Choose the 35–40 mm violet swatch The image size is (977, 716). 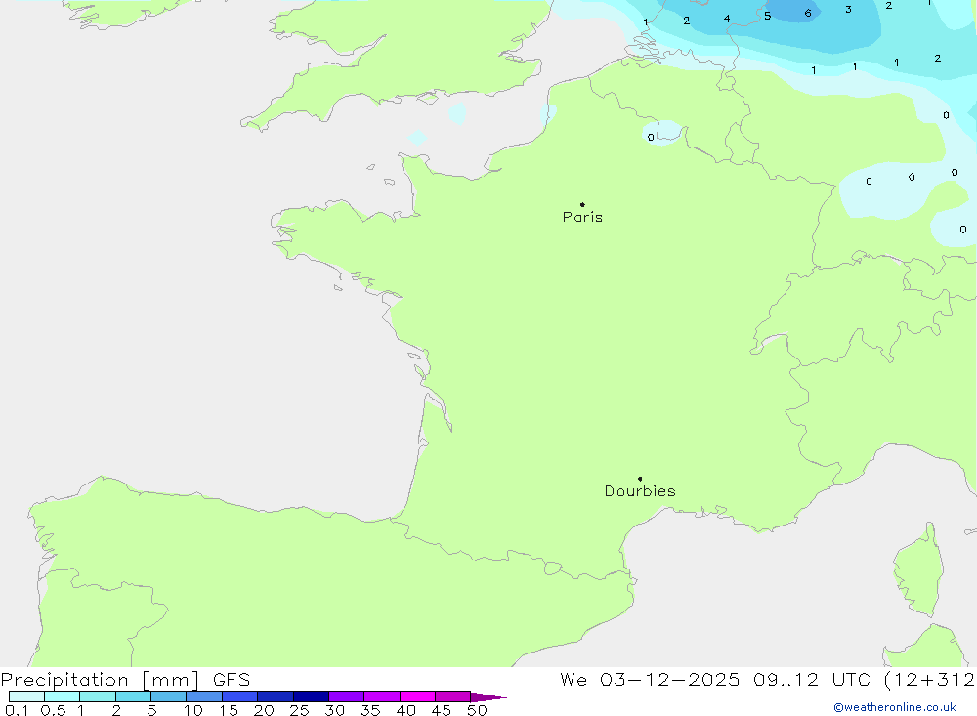click(x=382, y=696)
